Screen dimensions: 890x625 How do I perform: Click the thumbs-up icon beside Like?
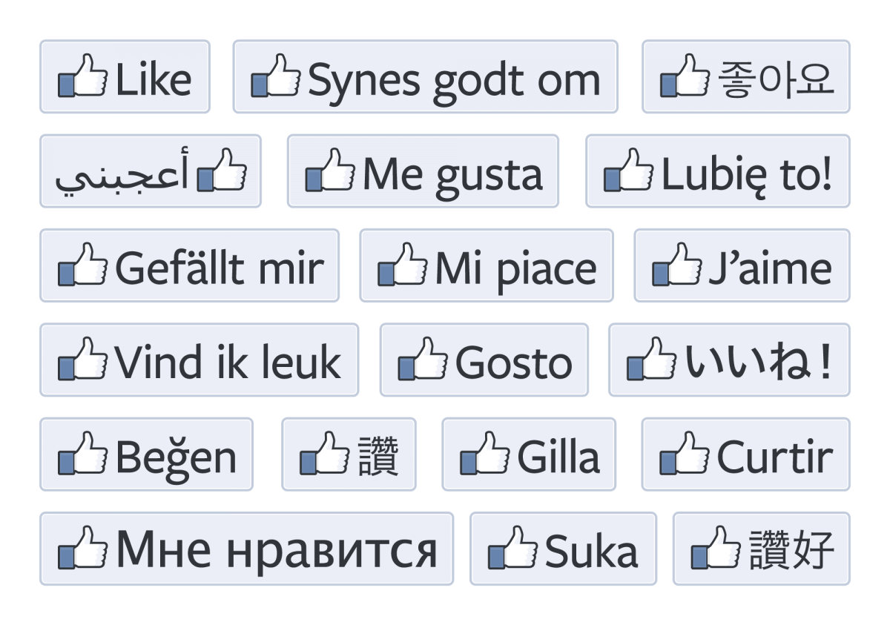point(82,76)
